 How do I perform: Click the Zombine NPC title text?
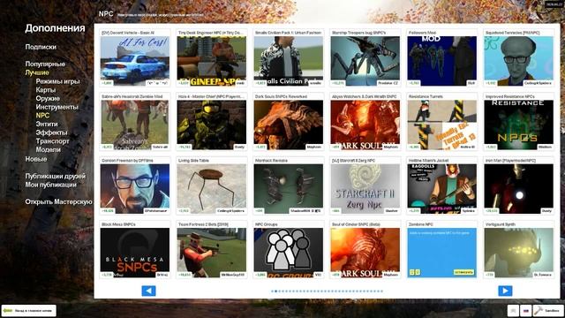click(420, 223)
